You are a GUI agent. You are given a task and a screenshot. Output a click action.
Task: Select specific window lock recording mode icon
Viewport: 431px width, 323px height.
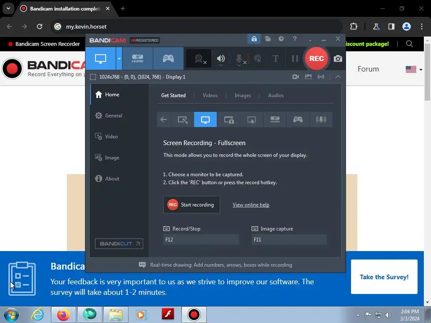[229, 119]
